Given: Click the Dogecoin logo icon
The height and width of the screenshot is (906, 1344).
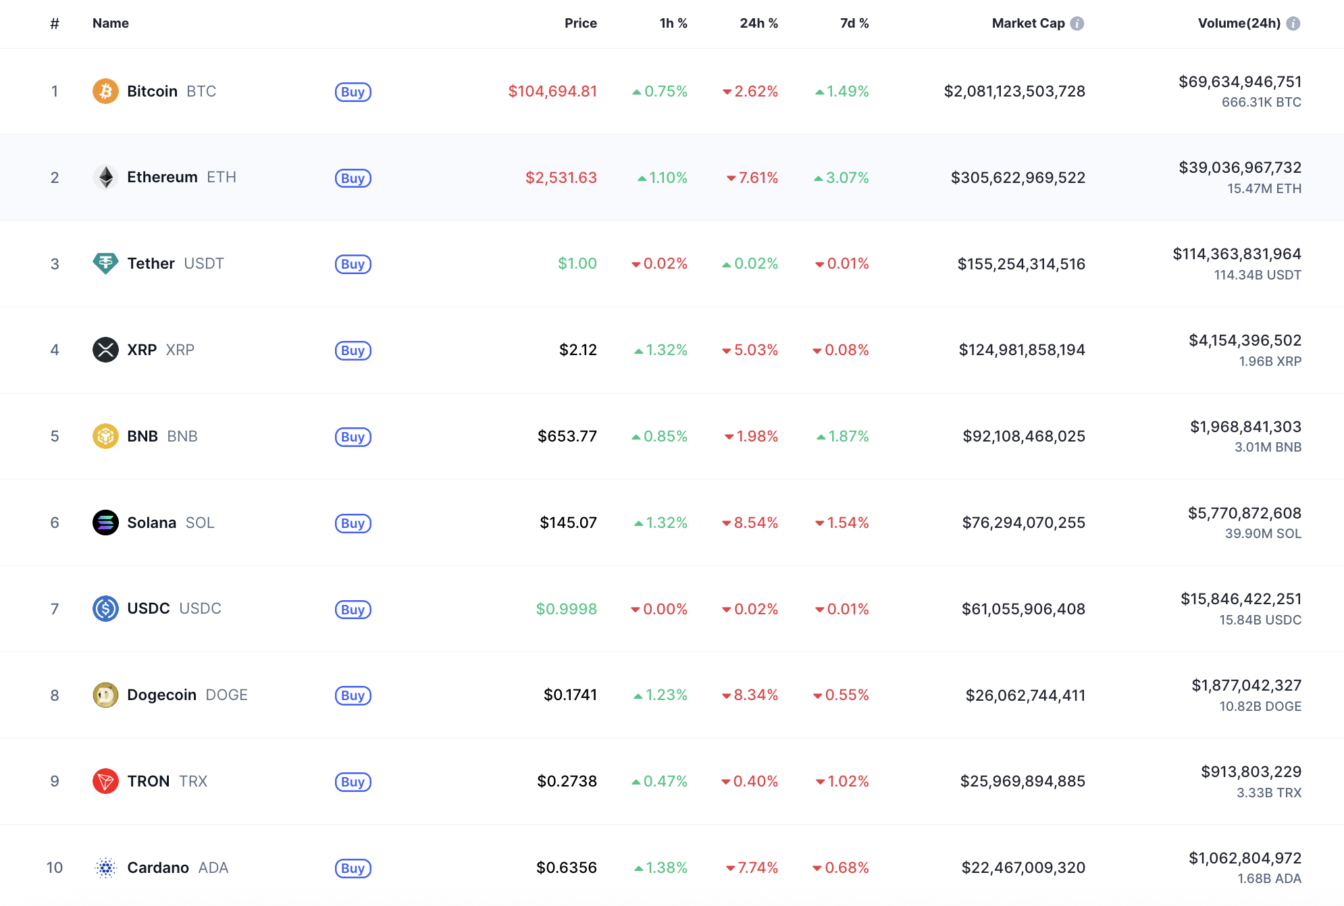Looking at the screenshot, I should pyautogui.click(x=105, y=695).
